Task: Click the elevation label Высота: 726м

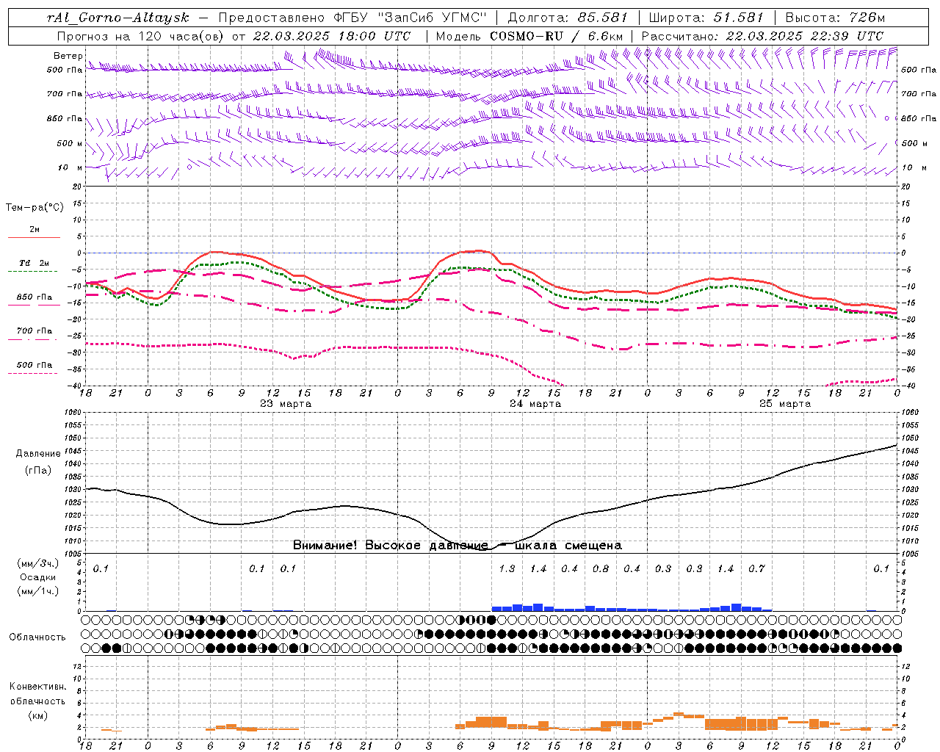Action: point(835,18)
